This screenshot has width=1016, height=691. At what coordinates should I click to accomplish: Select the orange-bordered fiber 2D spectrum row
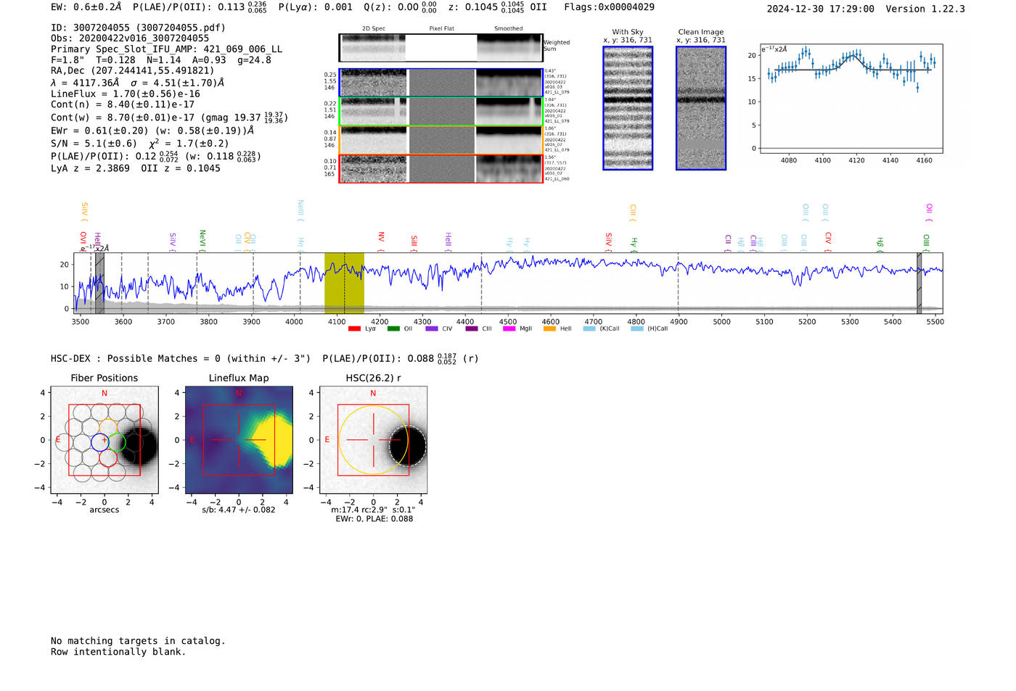(x=441, y=140)
